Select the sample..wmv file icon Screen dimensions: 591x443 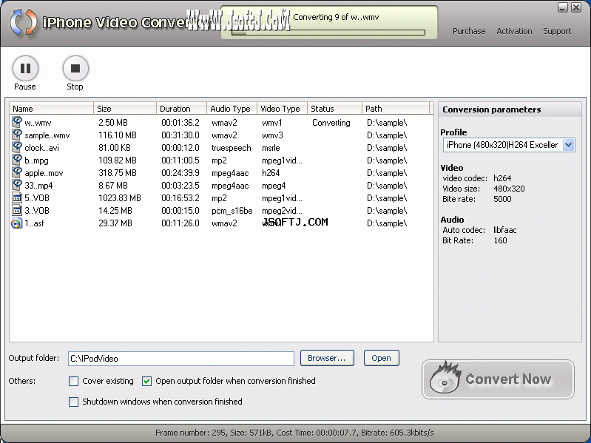(16, 135)
